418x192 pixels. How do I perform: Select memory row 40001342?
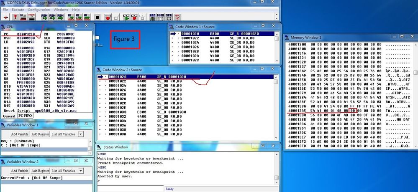(349, 71)
